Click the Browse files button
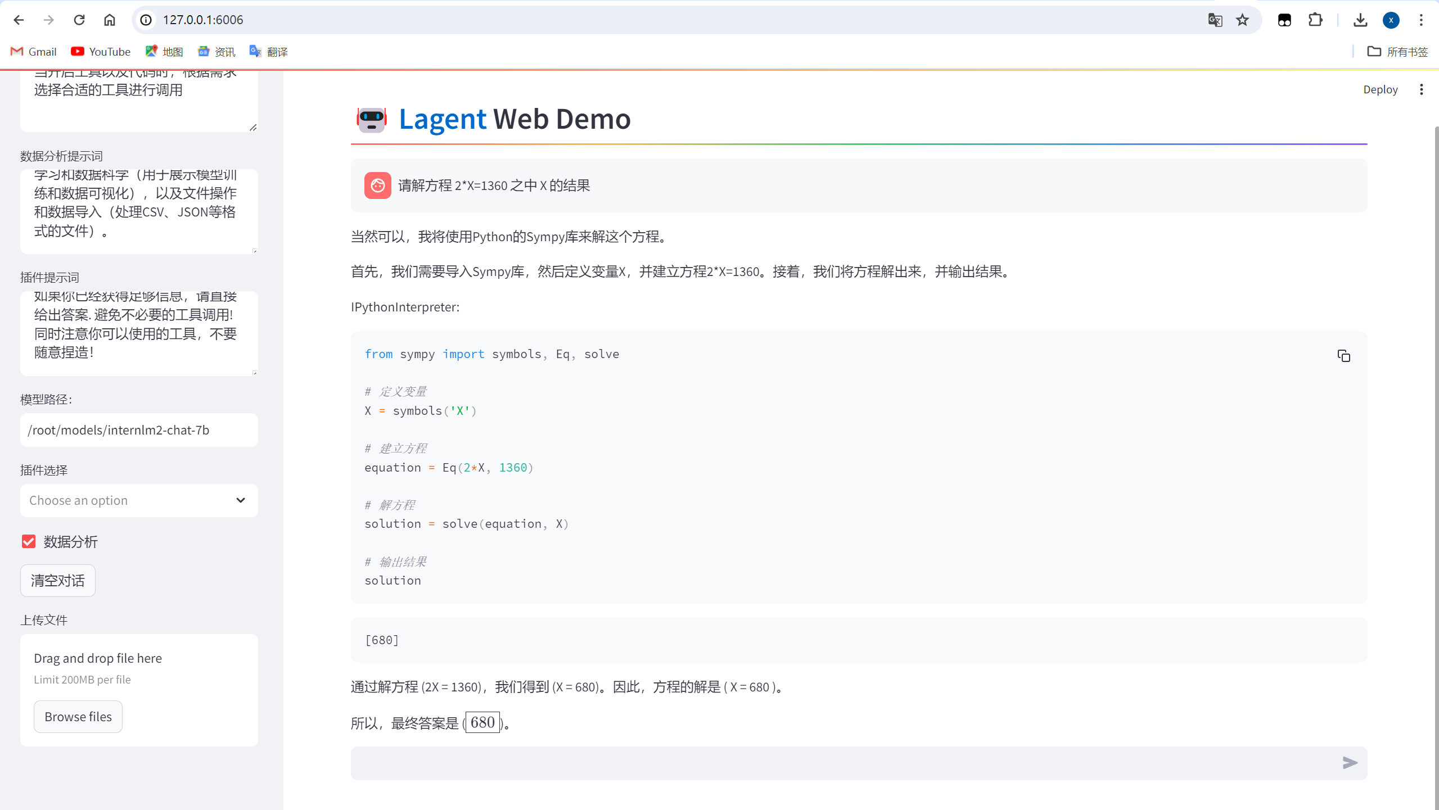This screenshot has width=1439, height=810. click(x=78, y=717)
